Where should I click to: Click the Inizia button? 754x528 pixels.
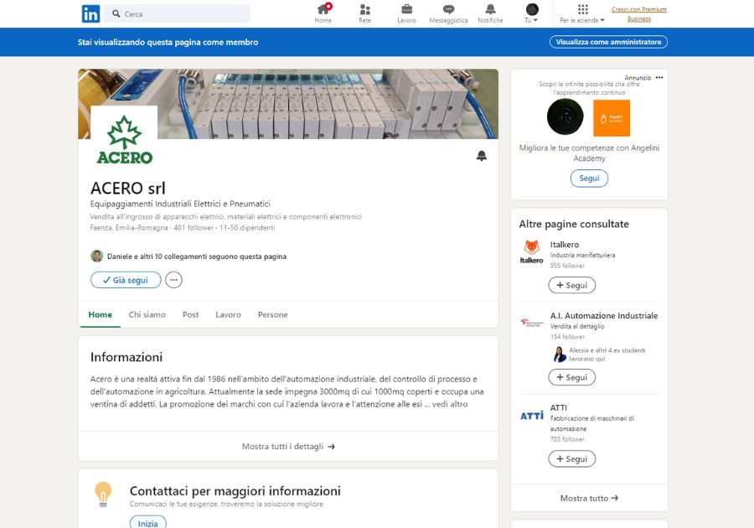click(148, 523)
